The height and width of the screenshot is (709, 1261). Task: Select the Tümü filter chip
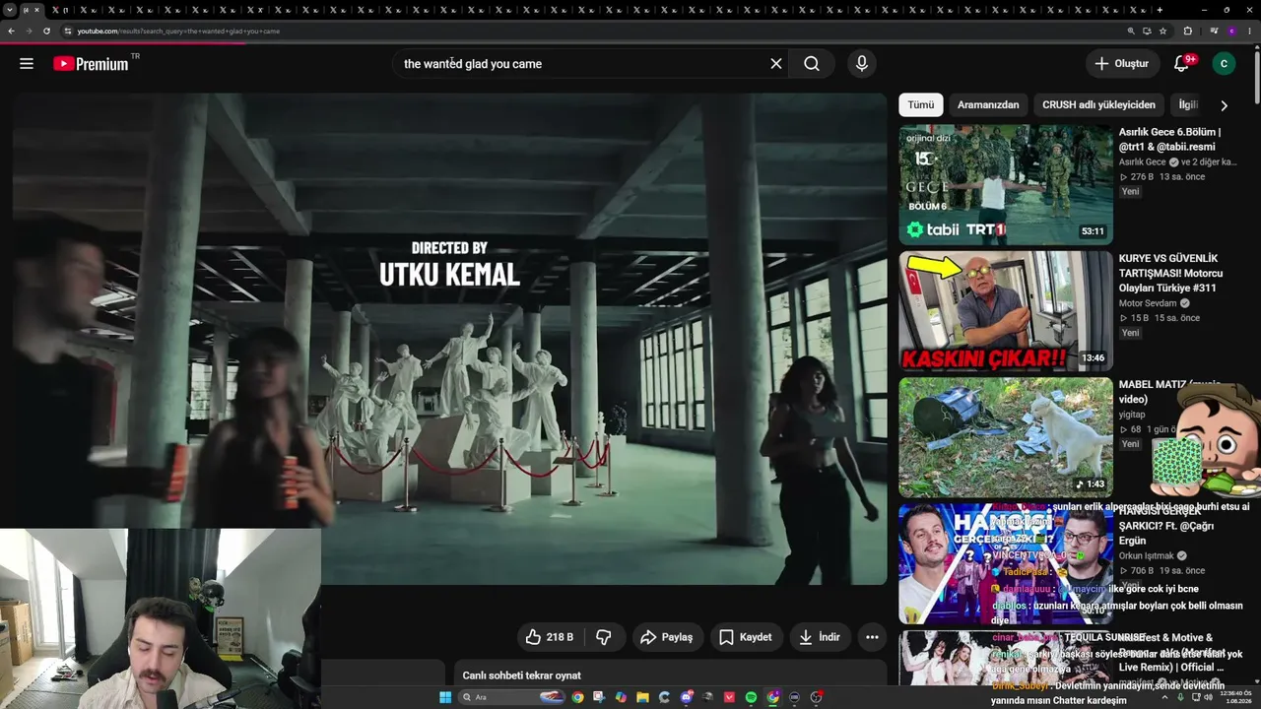click(921, 104)
